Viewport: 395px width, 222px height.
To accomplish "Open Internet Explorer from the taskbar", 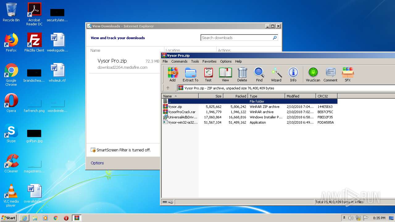I will 24,218.
